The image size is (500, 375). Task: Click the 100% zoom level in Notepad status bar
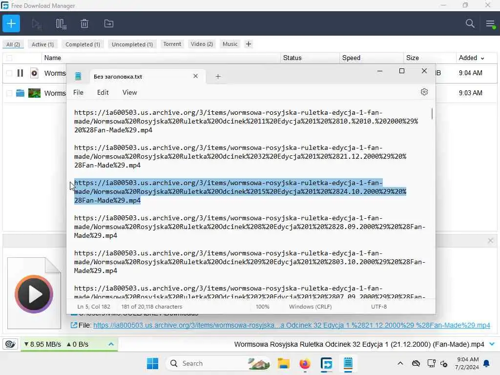tap(262, 307)
